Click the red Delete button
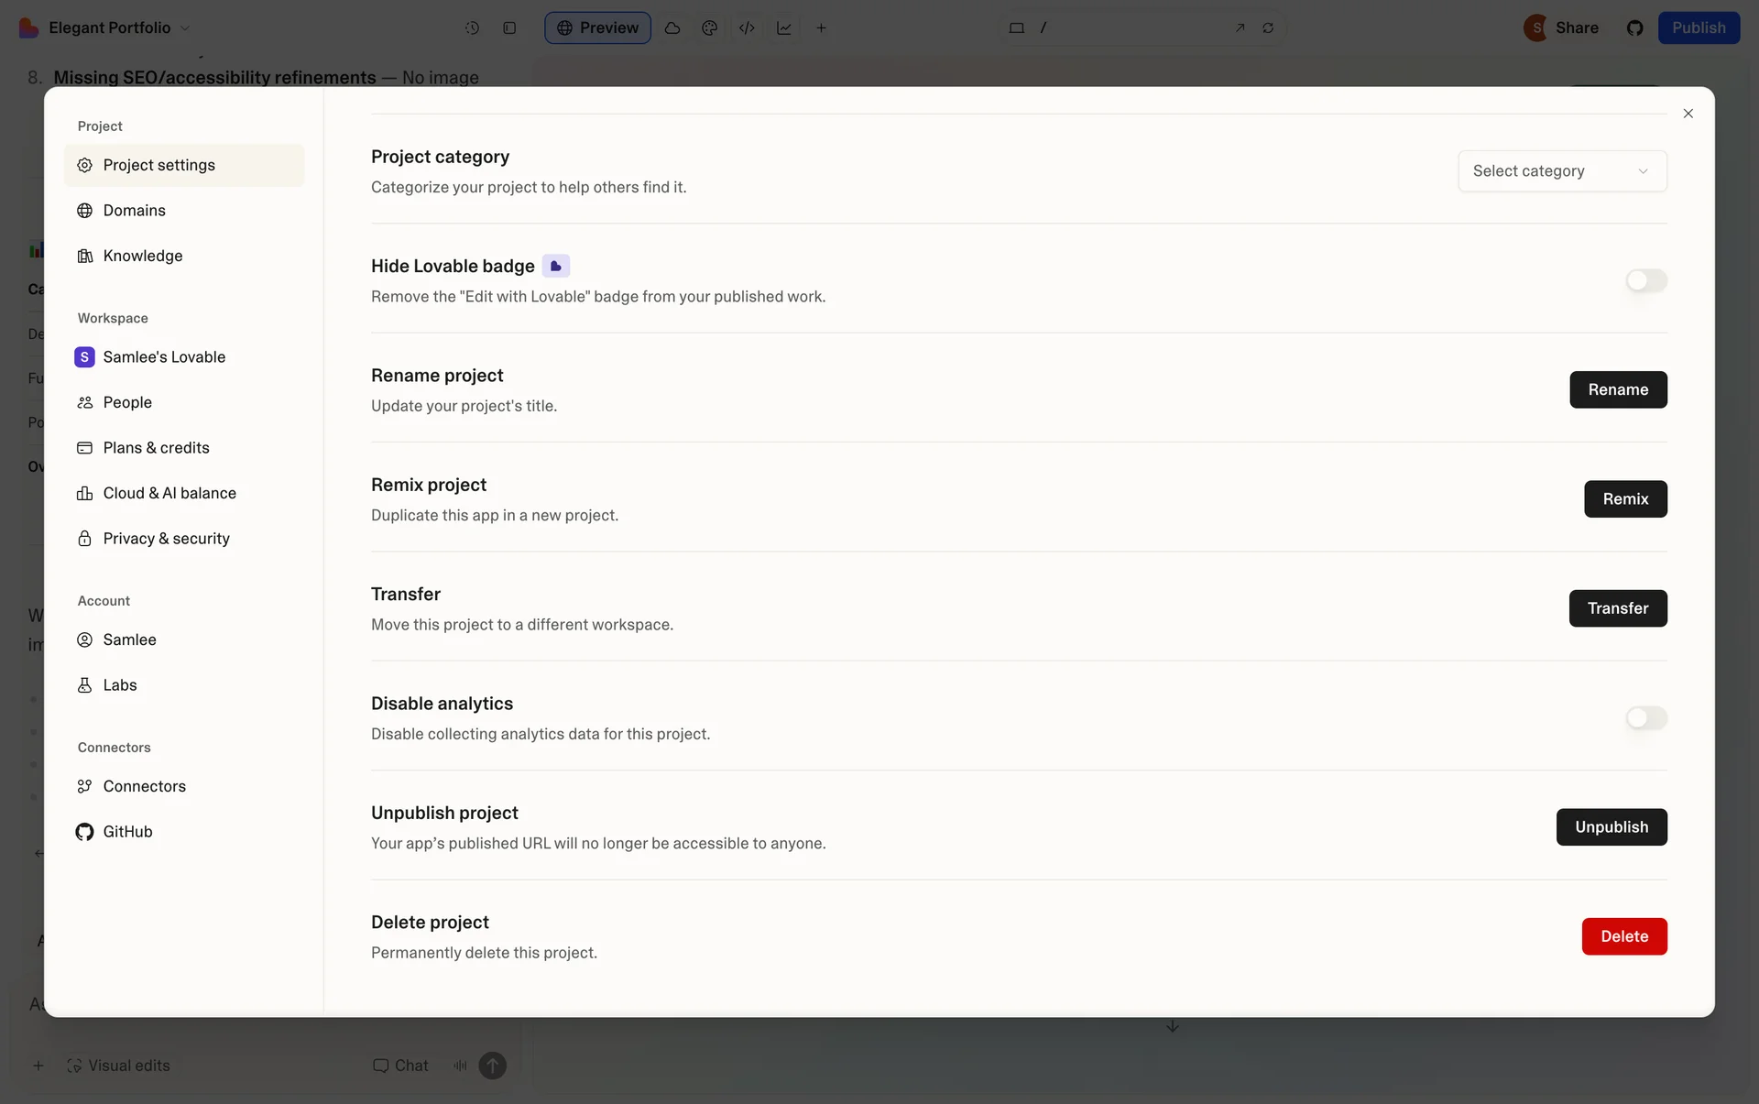The width and height of the screenshot is (1759, 1104). pos(1623,936)
